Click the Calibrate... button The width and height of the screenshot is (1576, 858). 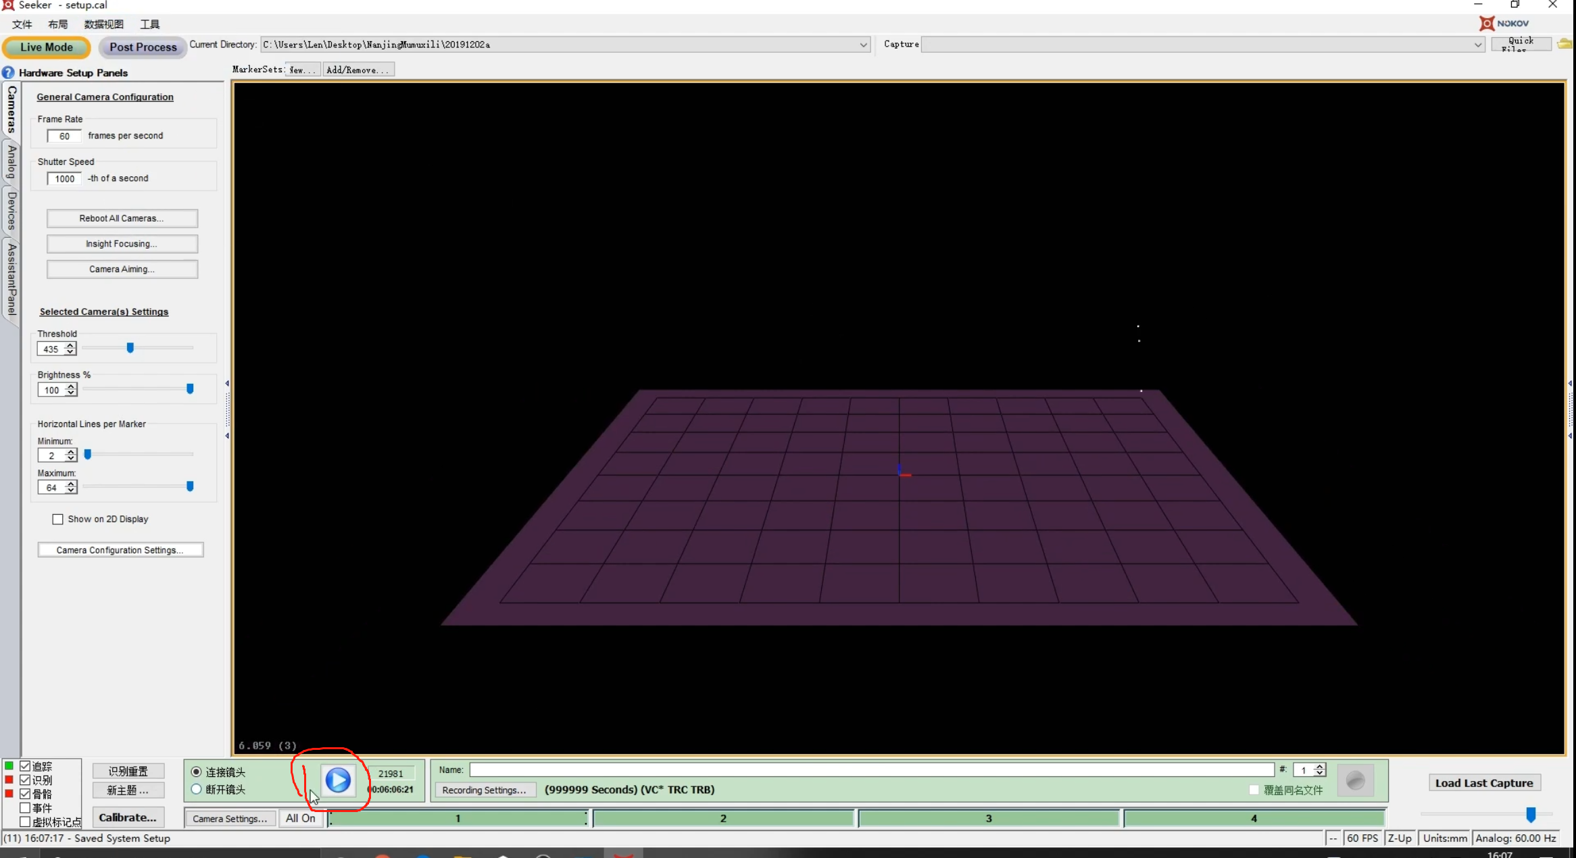pyautogui.click(x=128, y=817)
